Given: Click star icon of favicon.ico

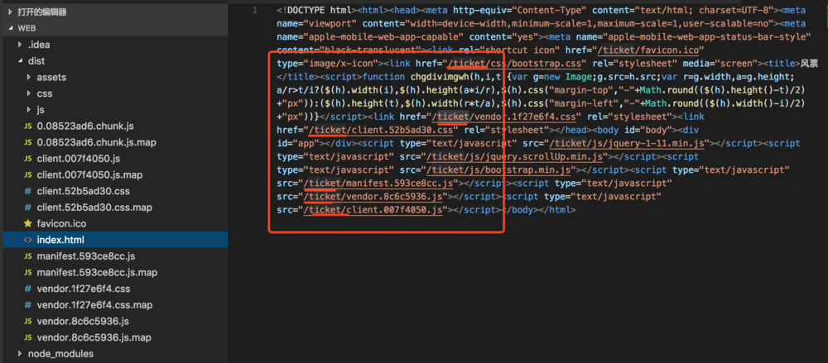Looking at the screenshot, I should (28, 224).
